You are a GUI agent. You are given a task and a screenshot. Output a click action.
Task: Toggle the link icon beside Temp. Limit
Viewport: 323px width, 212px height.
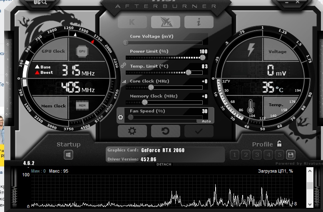pos(123,66)
